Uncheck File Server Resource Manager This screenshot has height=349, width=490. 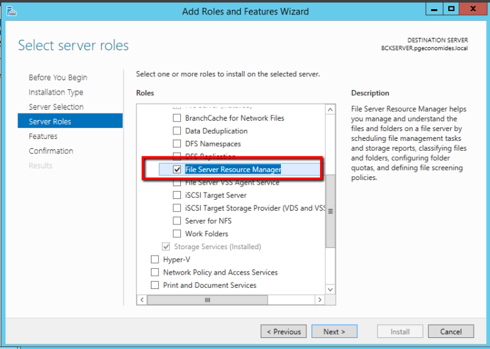pyautogui.click(x=176, y=170)
